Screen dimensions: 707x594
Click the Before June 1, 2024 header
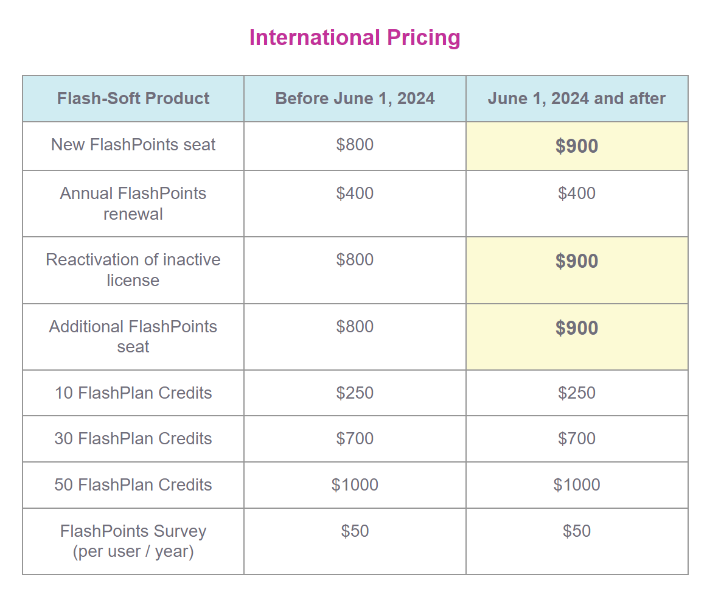click(x=355, y=99)
